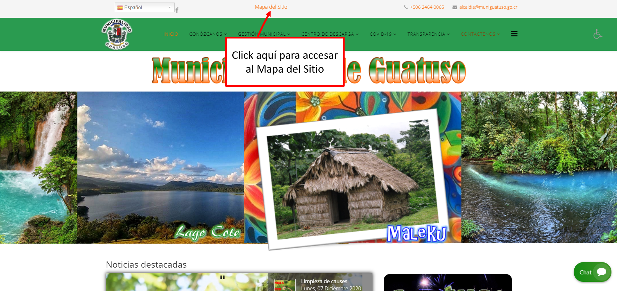Open the Mapa del Sitio link
Image resolution: width=617 pixels, height=291 pixels.
271,7
